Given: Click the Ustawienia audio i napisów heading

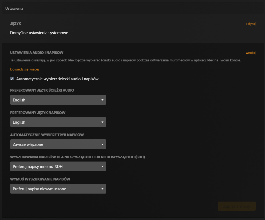Looking at the screenshot, I should pos(37,53).
